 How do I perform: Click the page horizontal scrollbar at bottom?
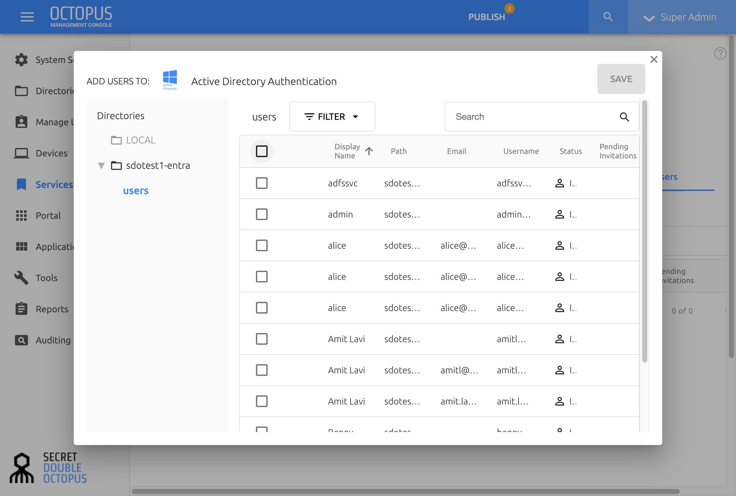pyautogui.click(x=406, y=491)
